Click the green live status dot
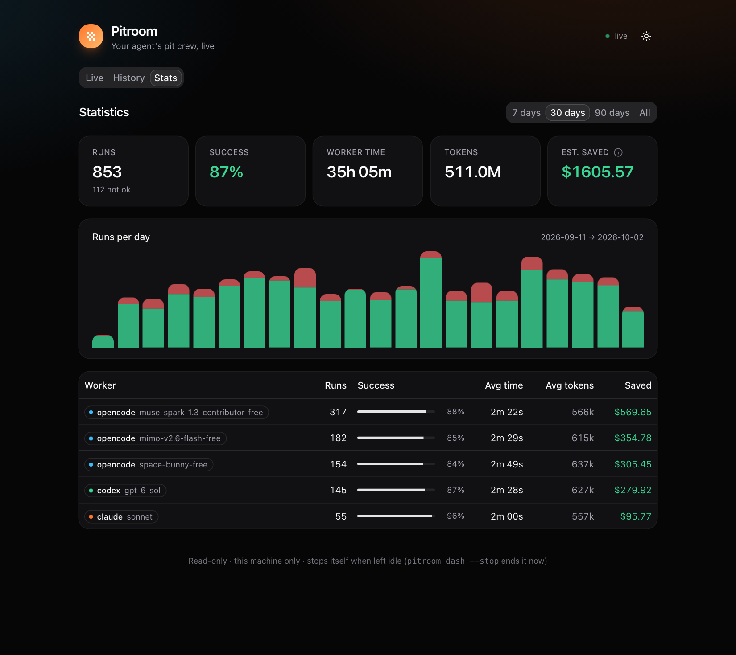This screenshot has width=736, height=655. (x=608, y=36)
